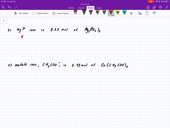Screen dimensions: 170x128
Task: Choose Insert Space tool
Action: [x=60, y=14]
